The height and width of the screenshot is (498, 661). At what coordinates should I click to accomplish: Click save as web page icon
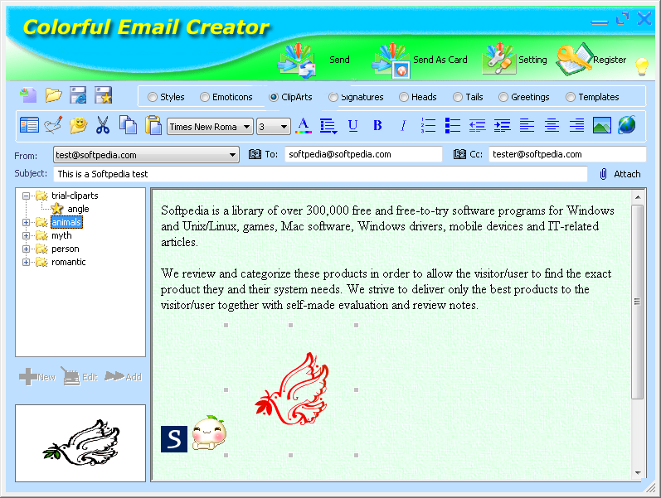point(78,95)
